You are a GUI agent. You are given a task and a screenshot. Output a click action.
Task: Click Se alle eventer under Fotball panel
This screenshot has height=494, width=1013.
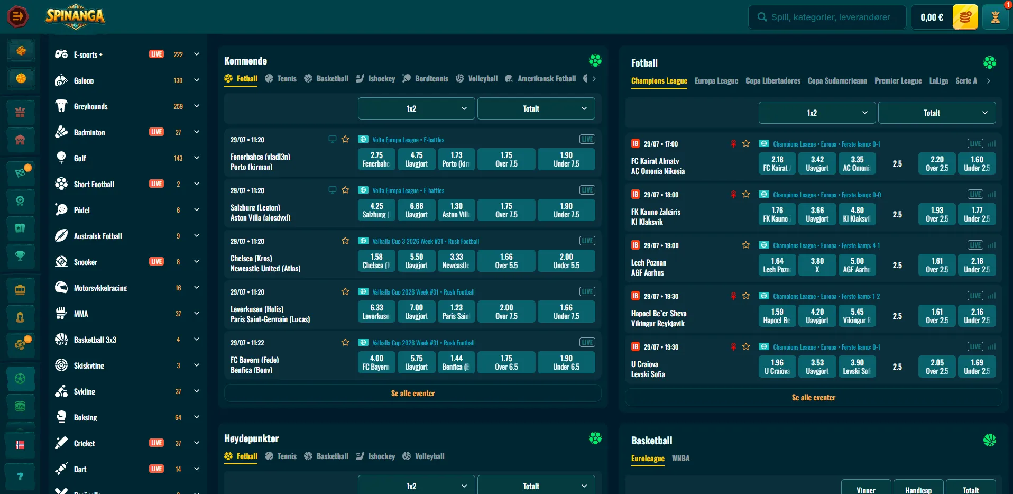tap(814, 398)
